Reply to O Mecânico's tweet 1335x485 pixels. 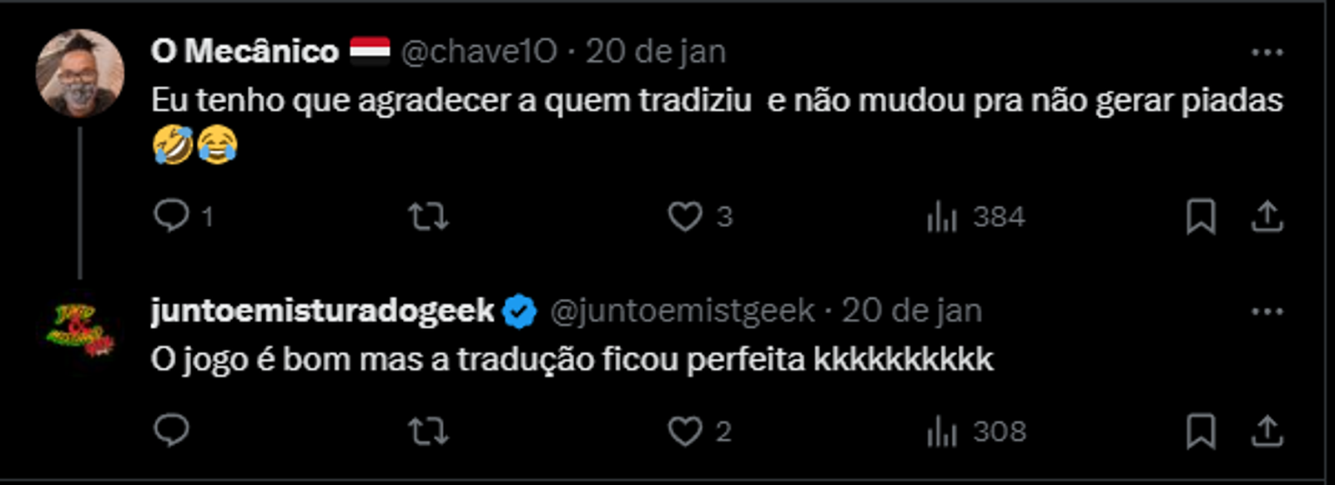click(172, 216)
